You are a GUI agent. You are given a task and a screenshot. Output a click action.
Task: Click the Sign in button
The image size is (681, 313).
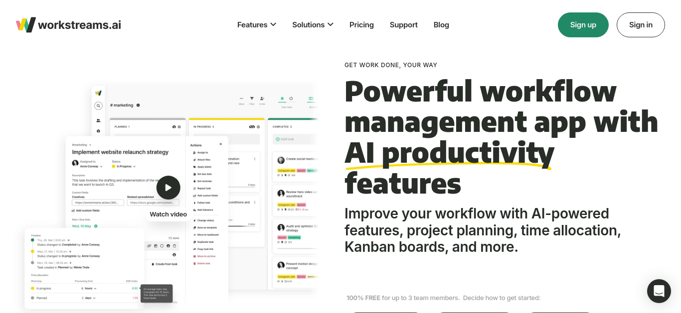(x=641, y=25)
